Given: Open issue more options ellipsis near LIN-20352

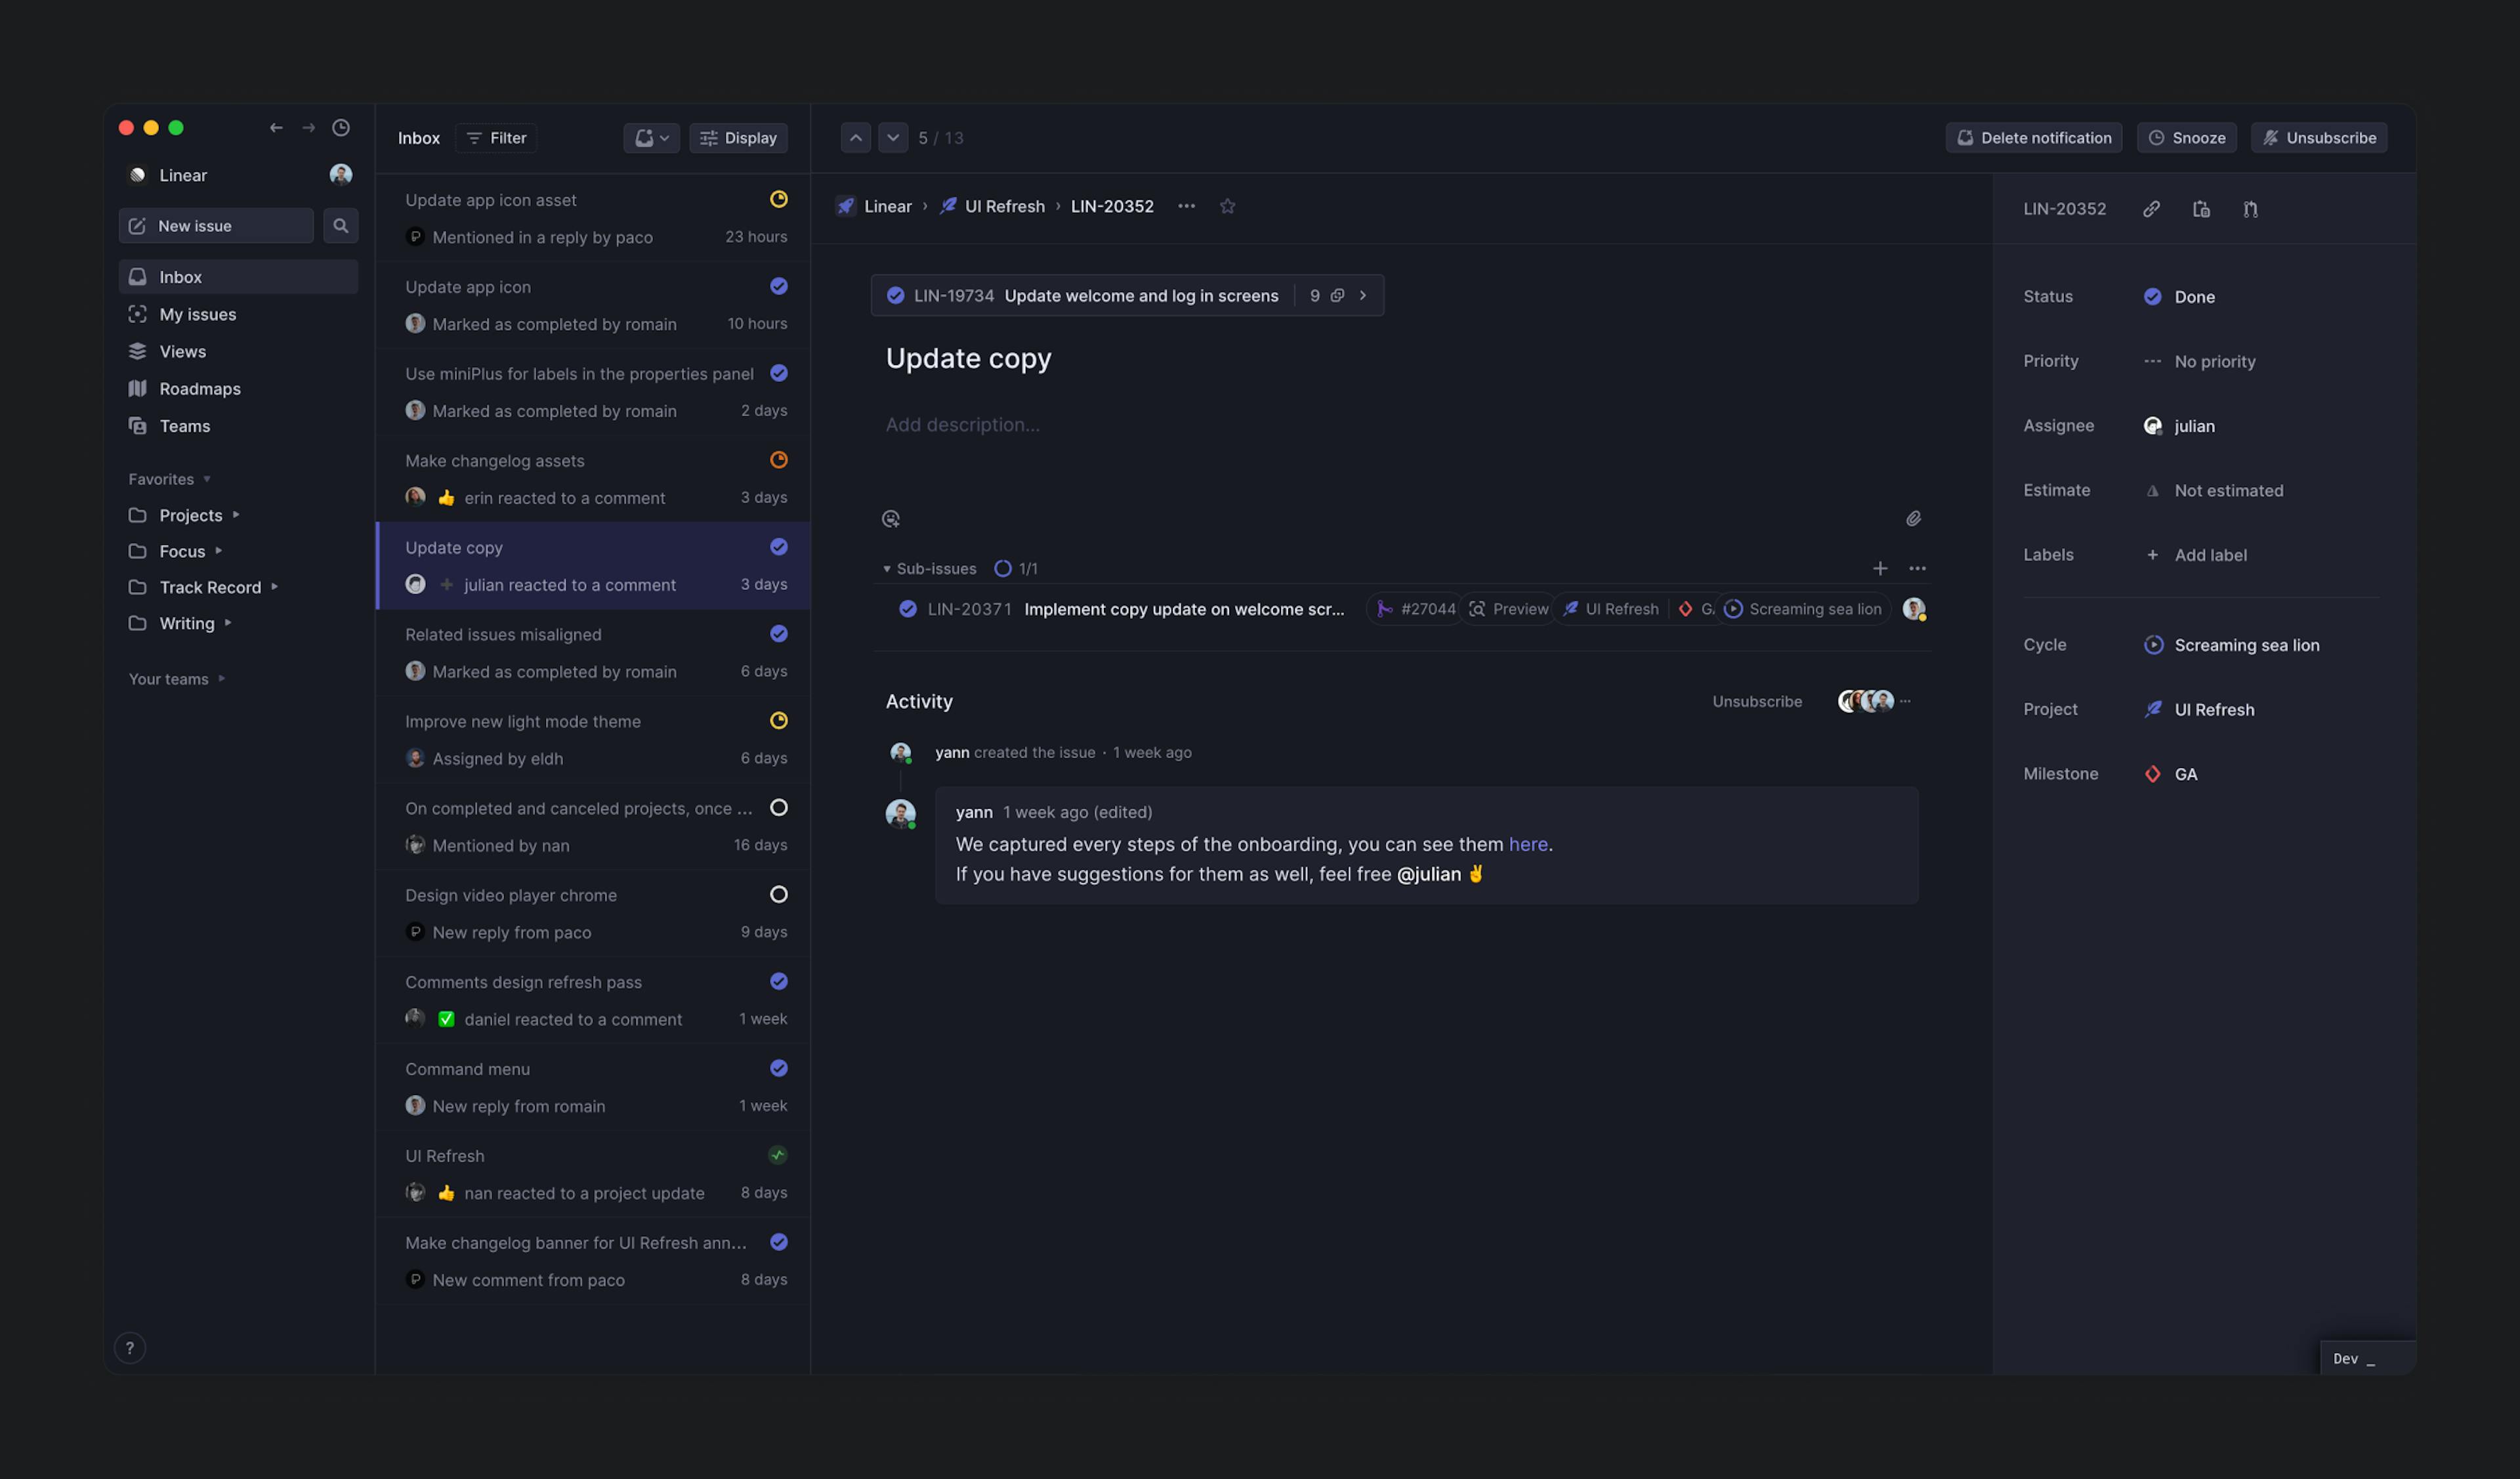Looking at the screenshot, I should coord(1186,206).
